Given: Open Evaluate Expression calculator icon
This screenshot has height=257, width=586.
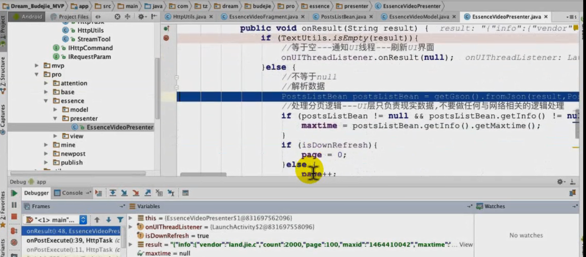Looking at the screenshot, I should tap(185, 193).
